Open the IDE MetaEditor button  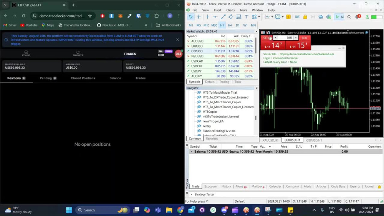(297, 17)
